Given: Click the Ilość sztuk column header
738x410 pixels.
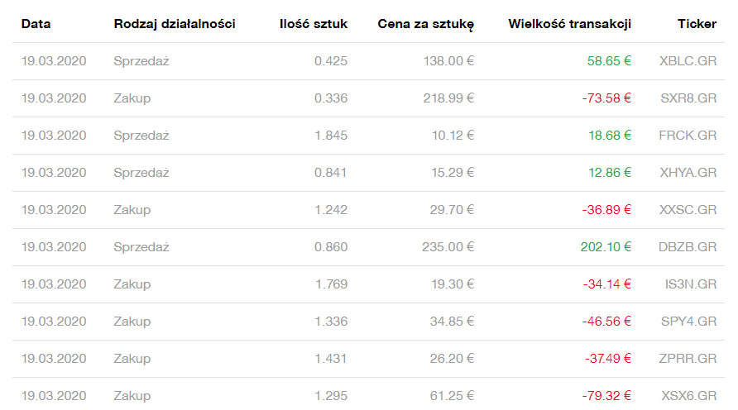Looking at the screenshot, I should click(x=314, y=24).
